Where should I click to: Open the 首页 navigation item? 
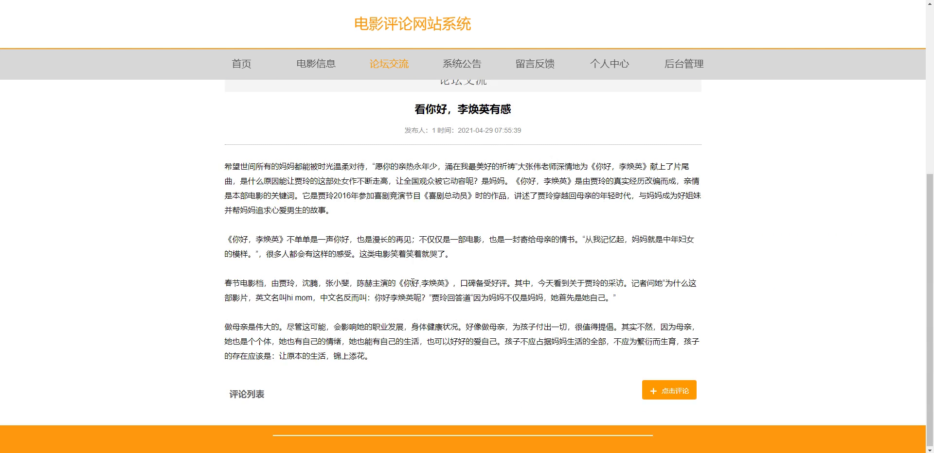241,64
